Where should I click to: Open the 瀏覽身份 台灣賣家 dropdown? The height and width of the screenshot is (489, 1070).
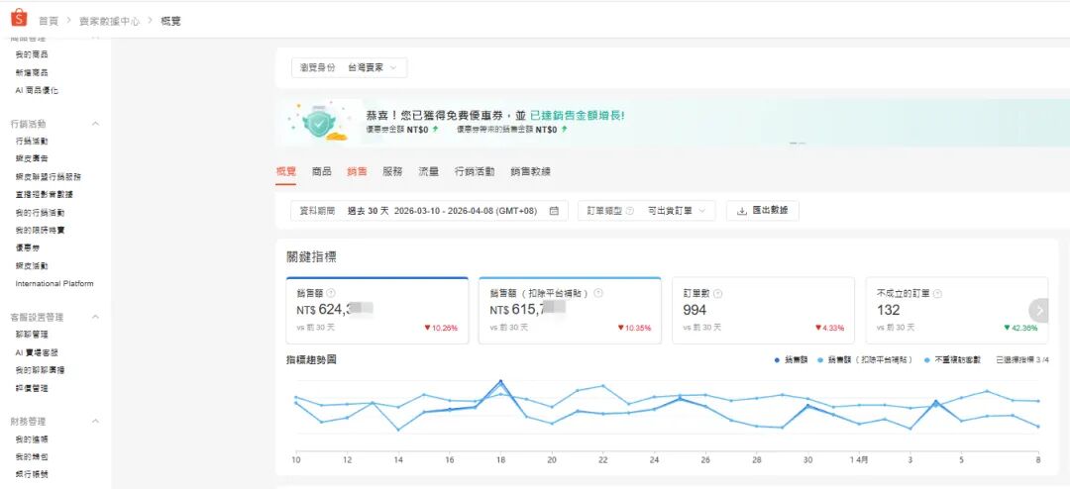point(349,68)
